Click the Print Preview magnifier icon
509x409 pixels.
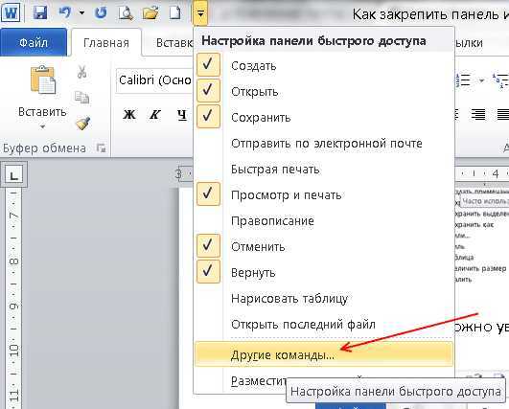(x=126, y=13)
